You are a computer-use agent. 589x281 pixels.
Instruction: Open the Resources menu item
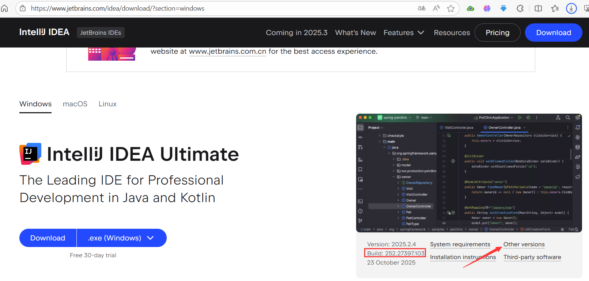(452, 33)
